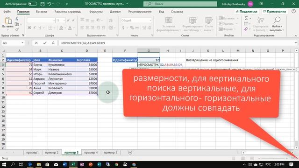Switch to the Формулы ribbon tab
299x168 pixels.
tap(96, 12)
